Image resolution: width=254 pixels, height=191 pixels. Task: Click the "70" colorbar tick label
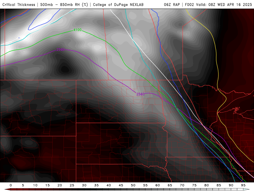182,185
